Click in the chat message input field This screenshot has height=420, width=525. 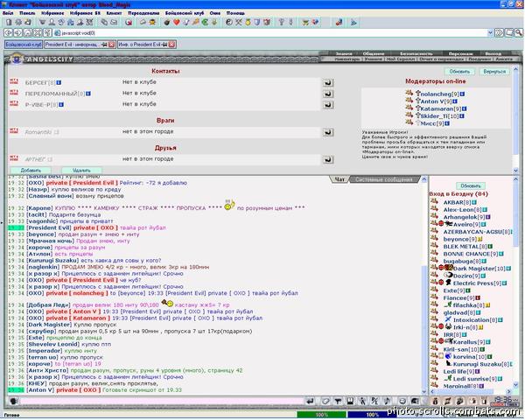pyautogui.click(x=162, y=401)
